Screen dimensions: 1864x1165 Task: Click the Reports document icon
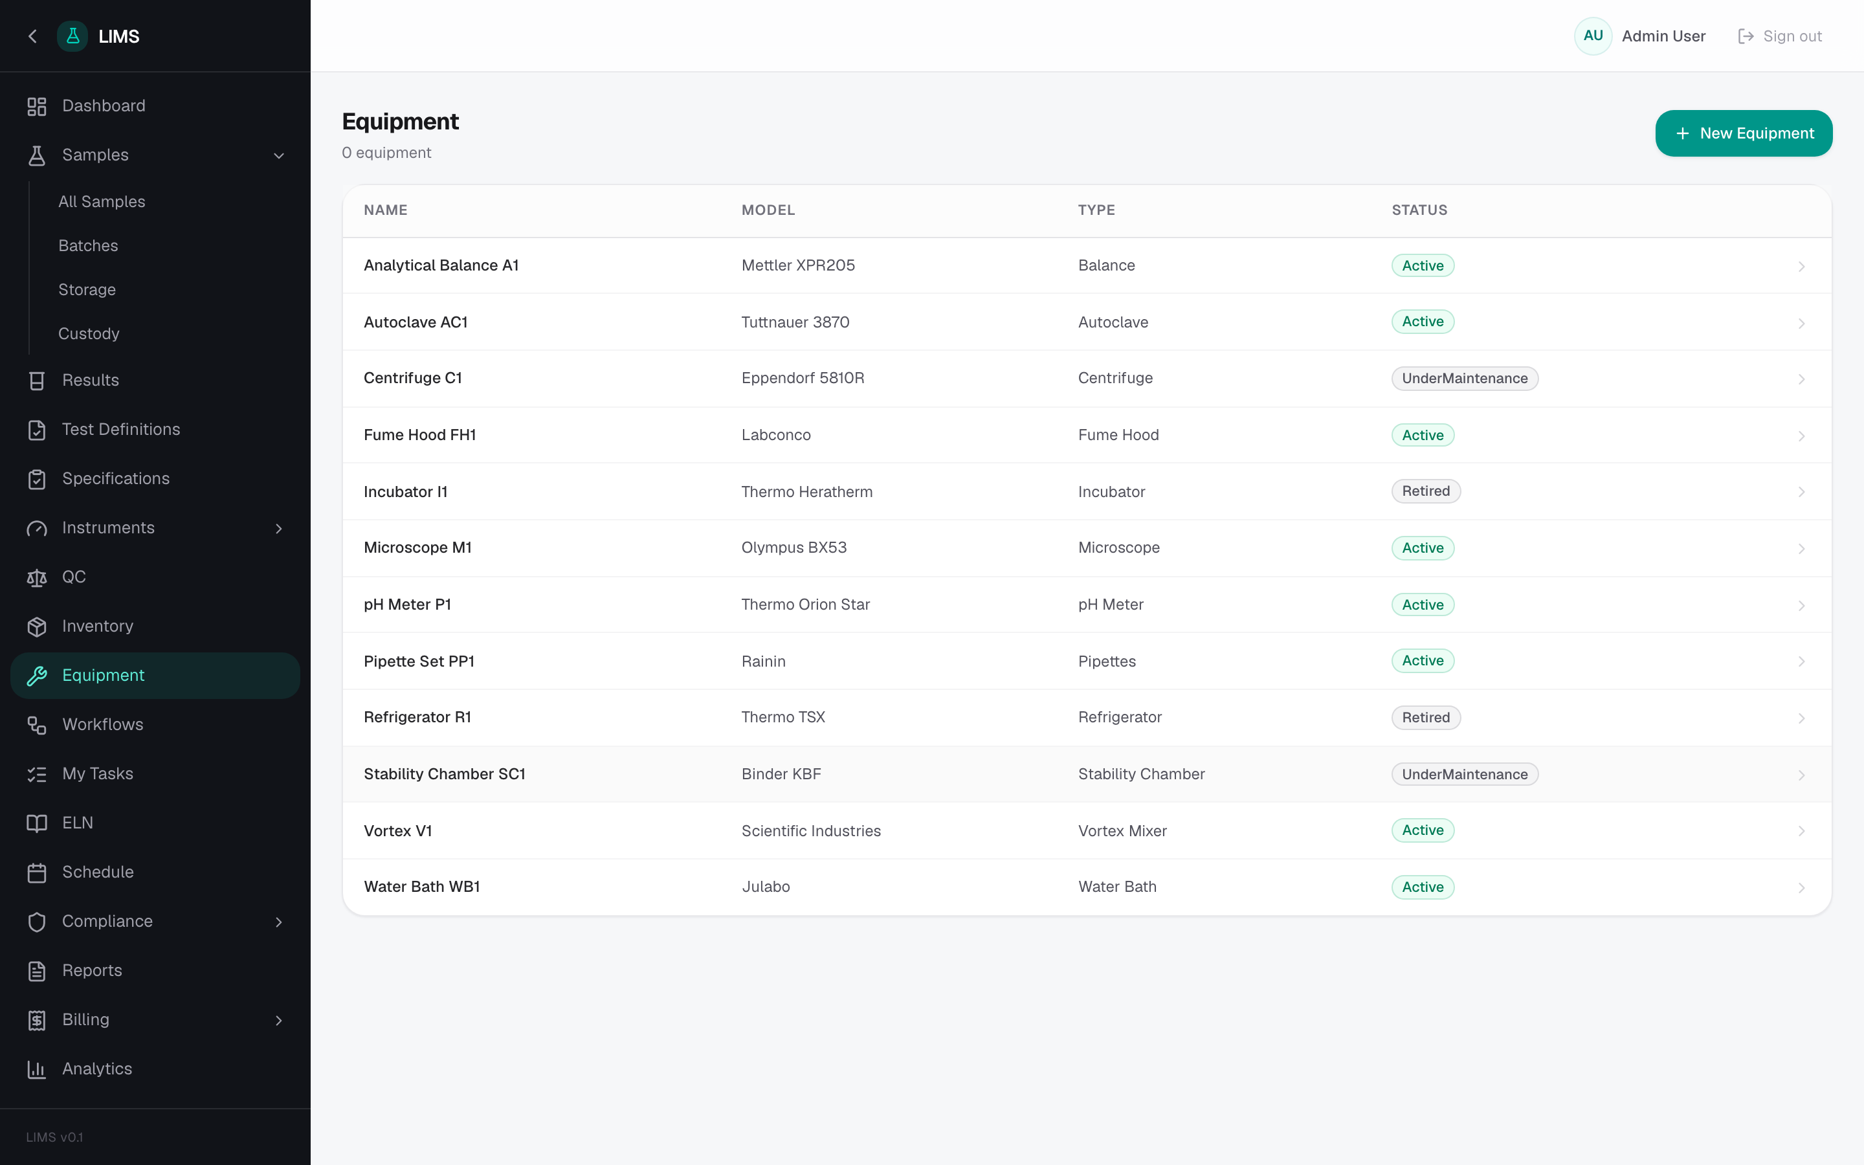(37, 971)
